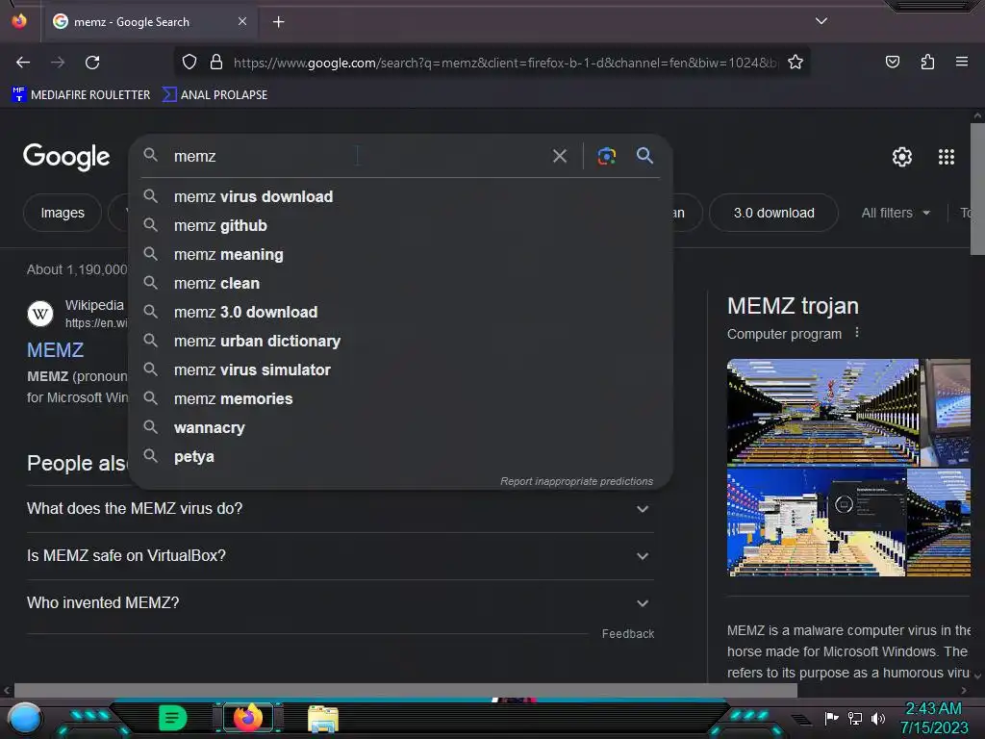Close the memz - Google Search tab
Viewport: 985px width, 739px height.
(242, 21)
